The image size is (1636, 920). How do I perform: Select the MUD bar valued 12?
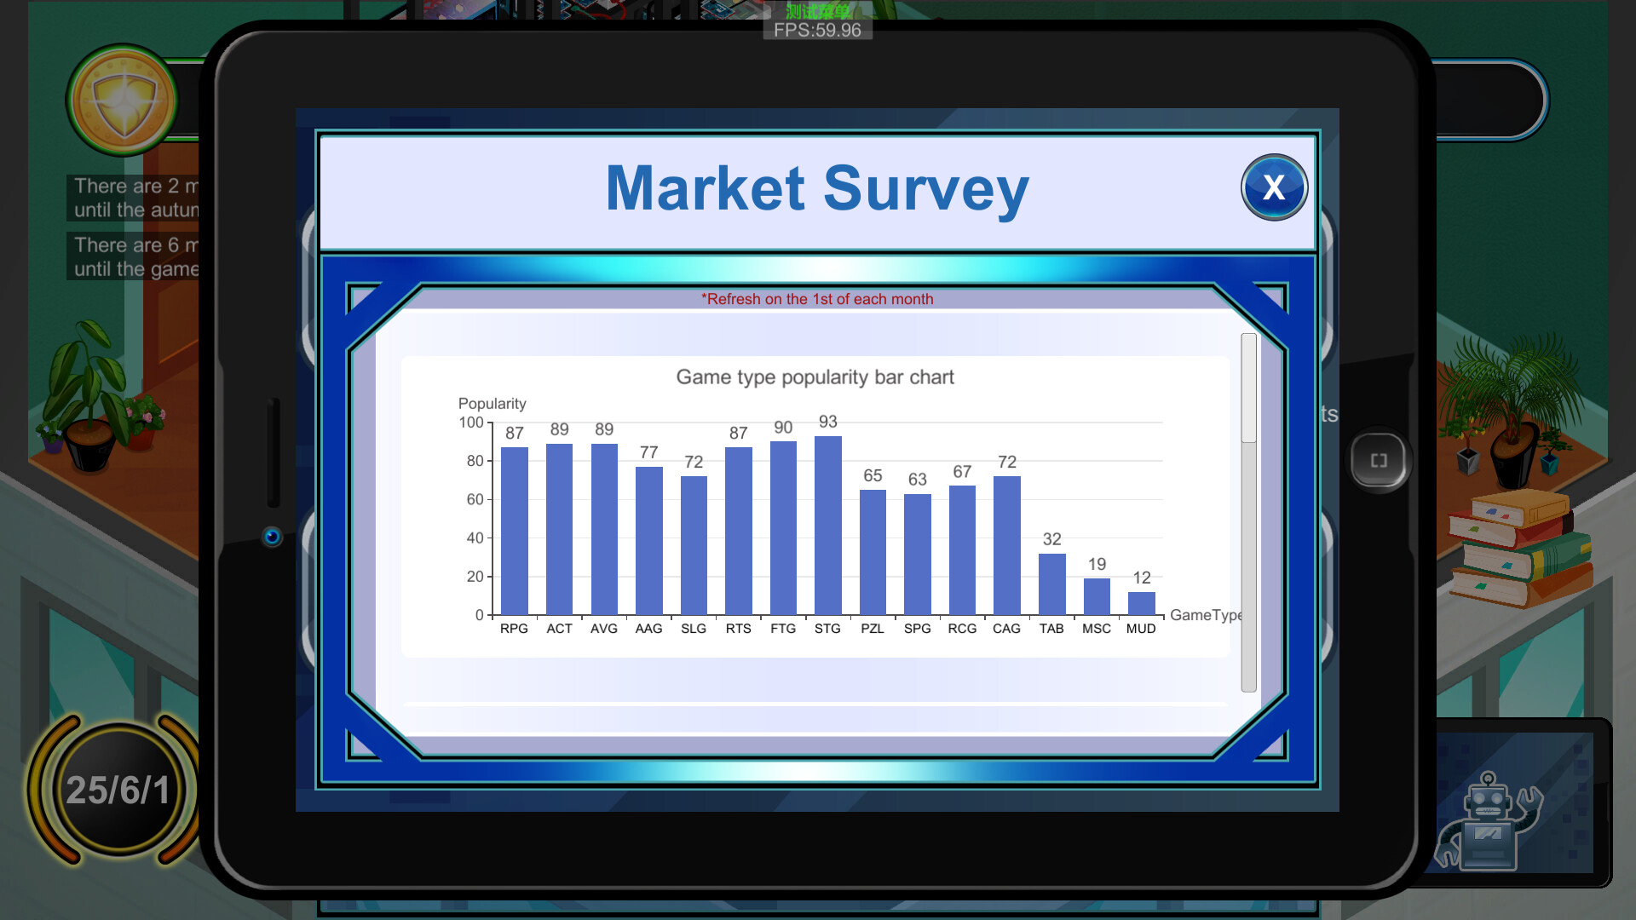(1141, 603)
